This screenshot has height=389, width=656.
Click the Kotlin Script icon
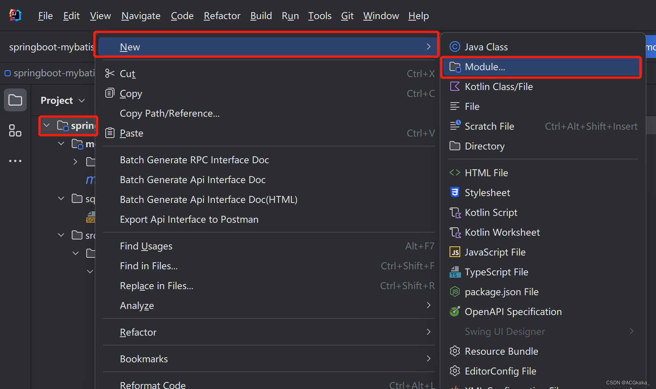(x=455, y=212)
